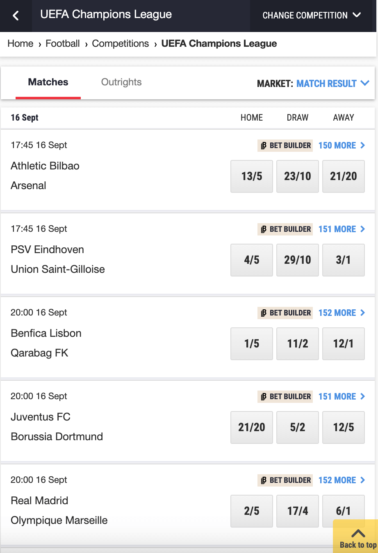Open Bet Builder for Juventus FC match
This screenshot has width=378, height=553.
(285, 396)
